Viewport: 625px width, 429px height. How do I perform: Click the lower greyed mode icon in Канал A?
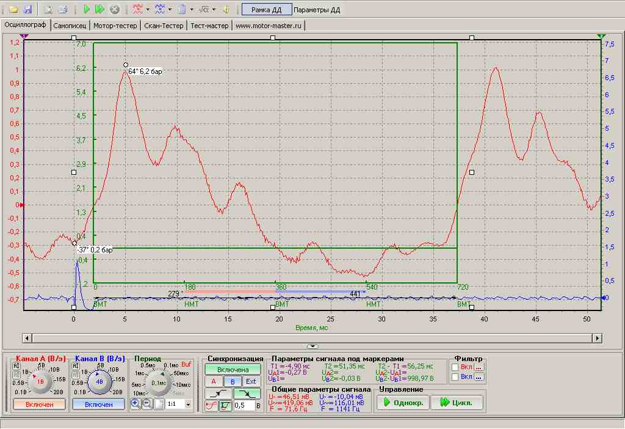[x=16, y=375]
